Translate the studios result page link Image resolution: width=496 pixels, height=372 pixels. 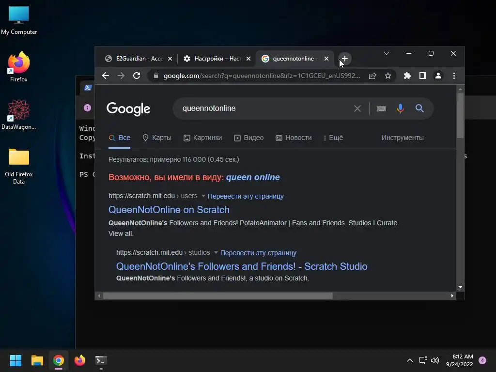pyautogui.click(x=258, y=253)
